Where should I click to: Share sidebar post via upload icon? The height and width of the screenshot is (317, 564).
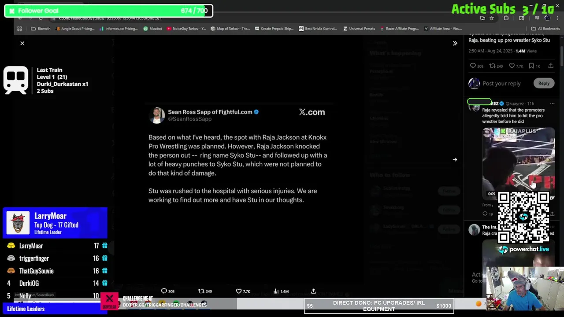pos(551,66)
